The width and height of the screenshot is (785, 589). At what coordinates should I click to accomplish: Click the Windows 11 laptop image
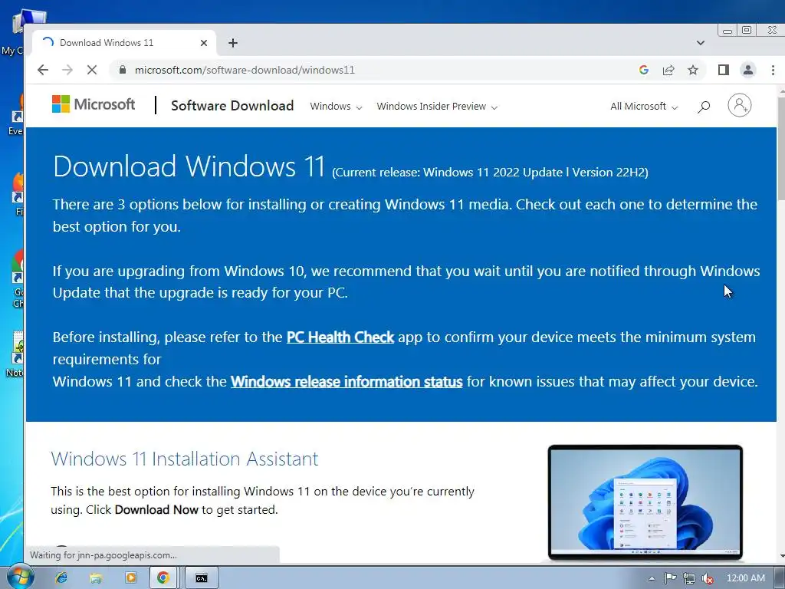pyautogui.click(x=645, y=502)
